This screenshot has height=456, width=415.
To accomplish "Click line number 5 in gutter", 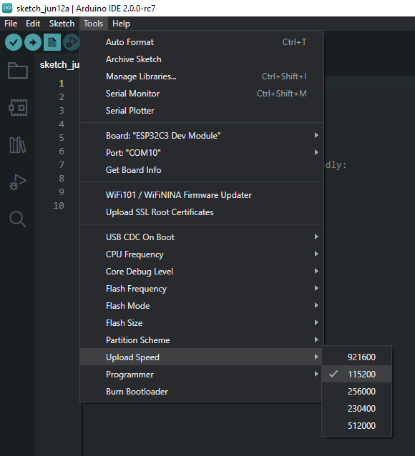I will tap(62, 137).
